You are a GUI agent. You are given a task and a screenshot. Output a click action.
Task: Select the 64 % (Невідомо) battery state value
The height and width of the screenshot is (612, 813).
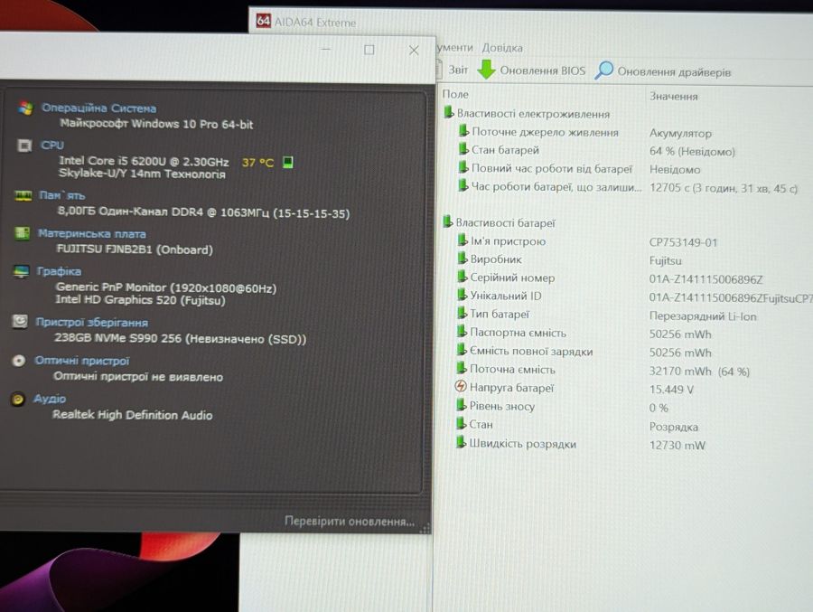click(x=692, y=152)
